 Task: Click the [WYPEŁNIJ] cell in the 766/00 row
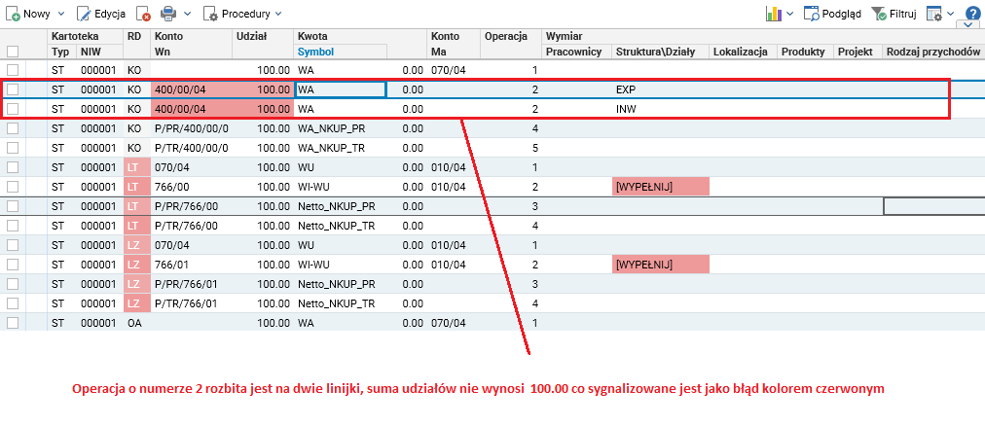click(661, 187)
